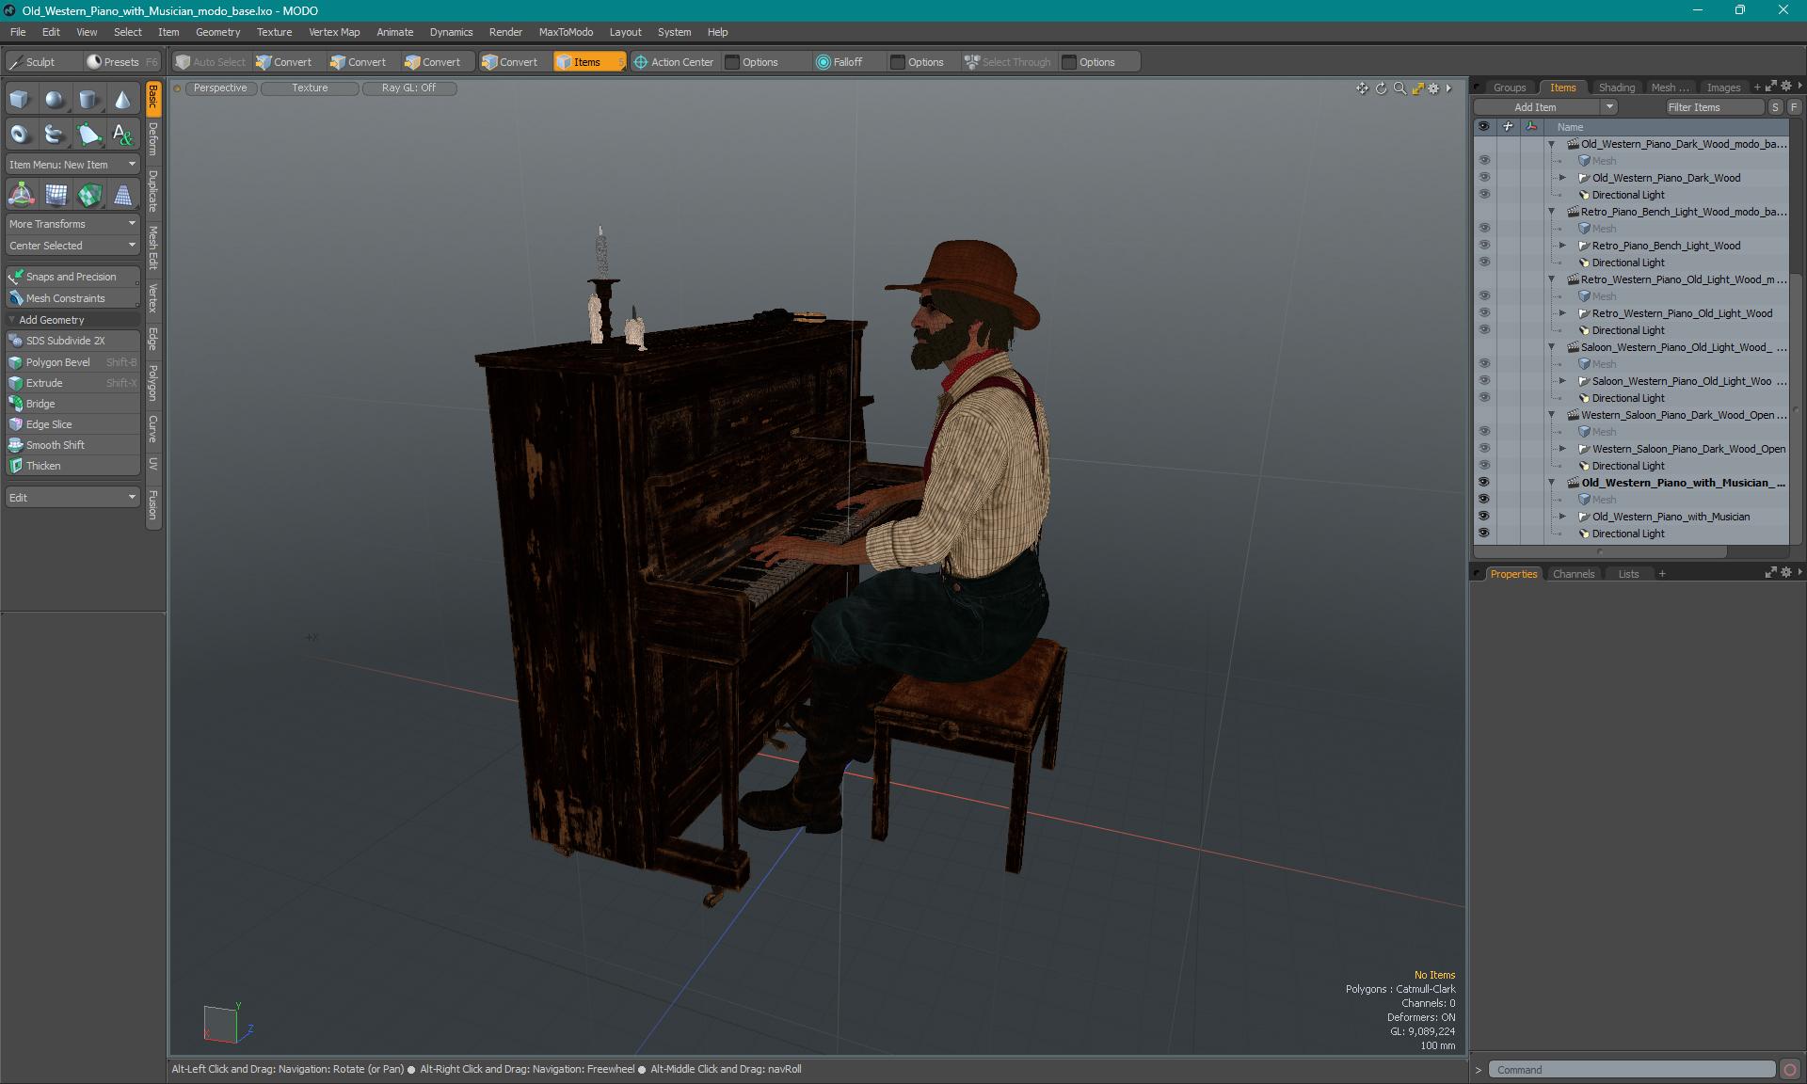Open the Center Selected dropdown
Screen dimensions: 1807x1084
pos(72,246)
